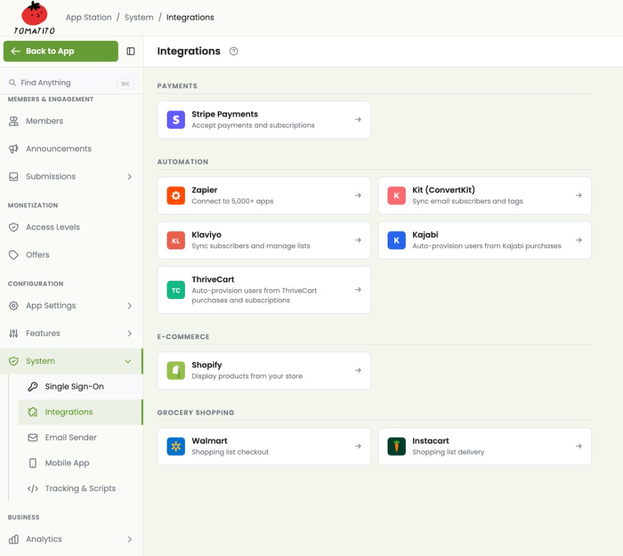This screenshot has height=556, width=623.
Task: Click the Instacart carrot icon
Action: [397, 446]
